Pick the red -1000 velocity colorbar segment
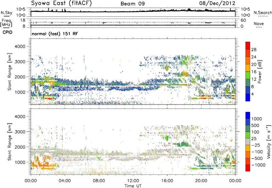Screen dimensions: 272x188 click(248, 168)
